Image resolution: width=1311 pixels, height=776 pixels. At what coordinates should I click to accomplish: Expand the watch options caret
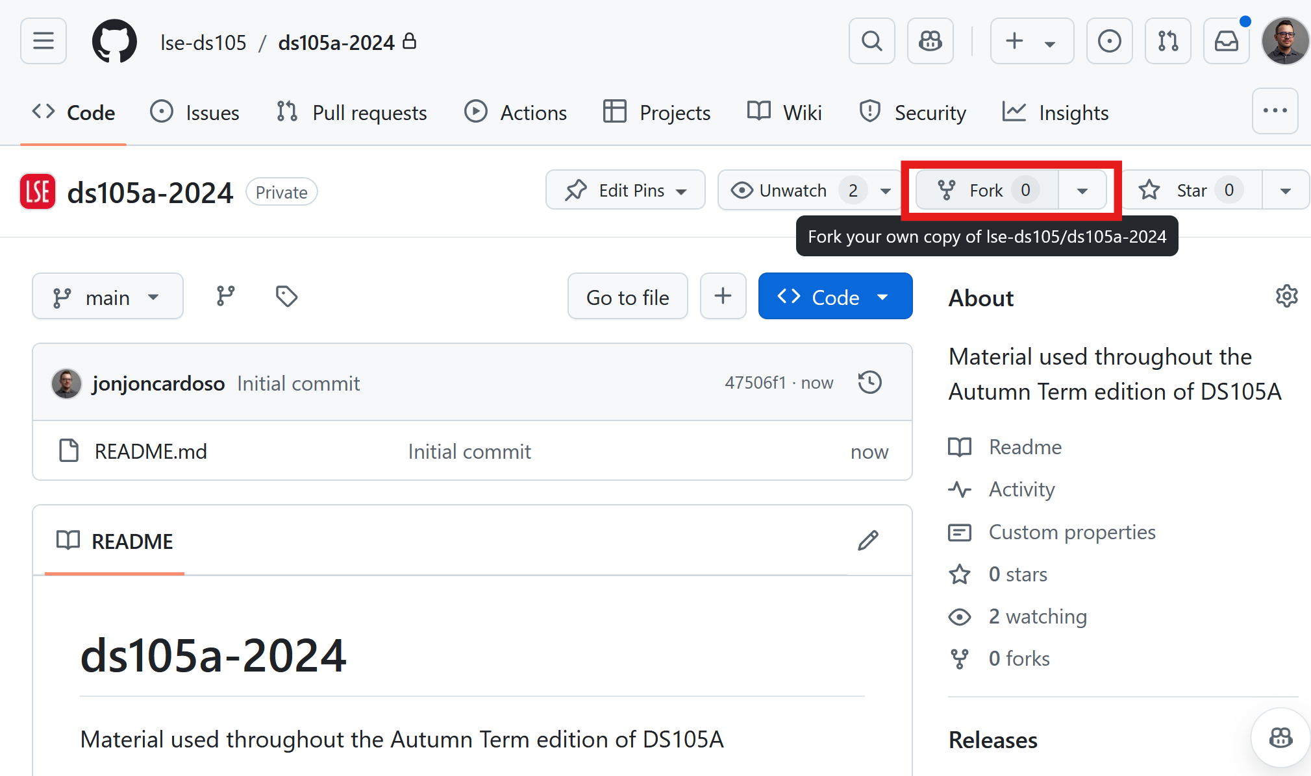click(886, 191)
